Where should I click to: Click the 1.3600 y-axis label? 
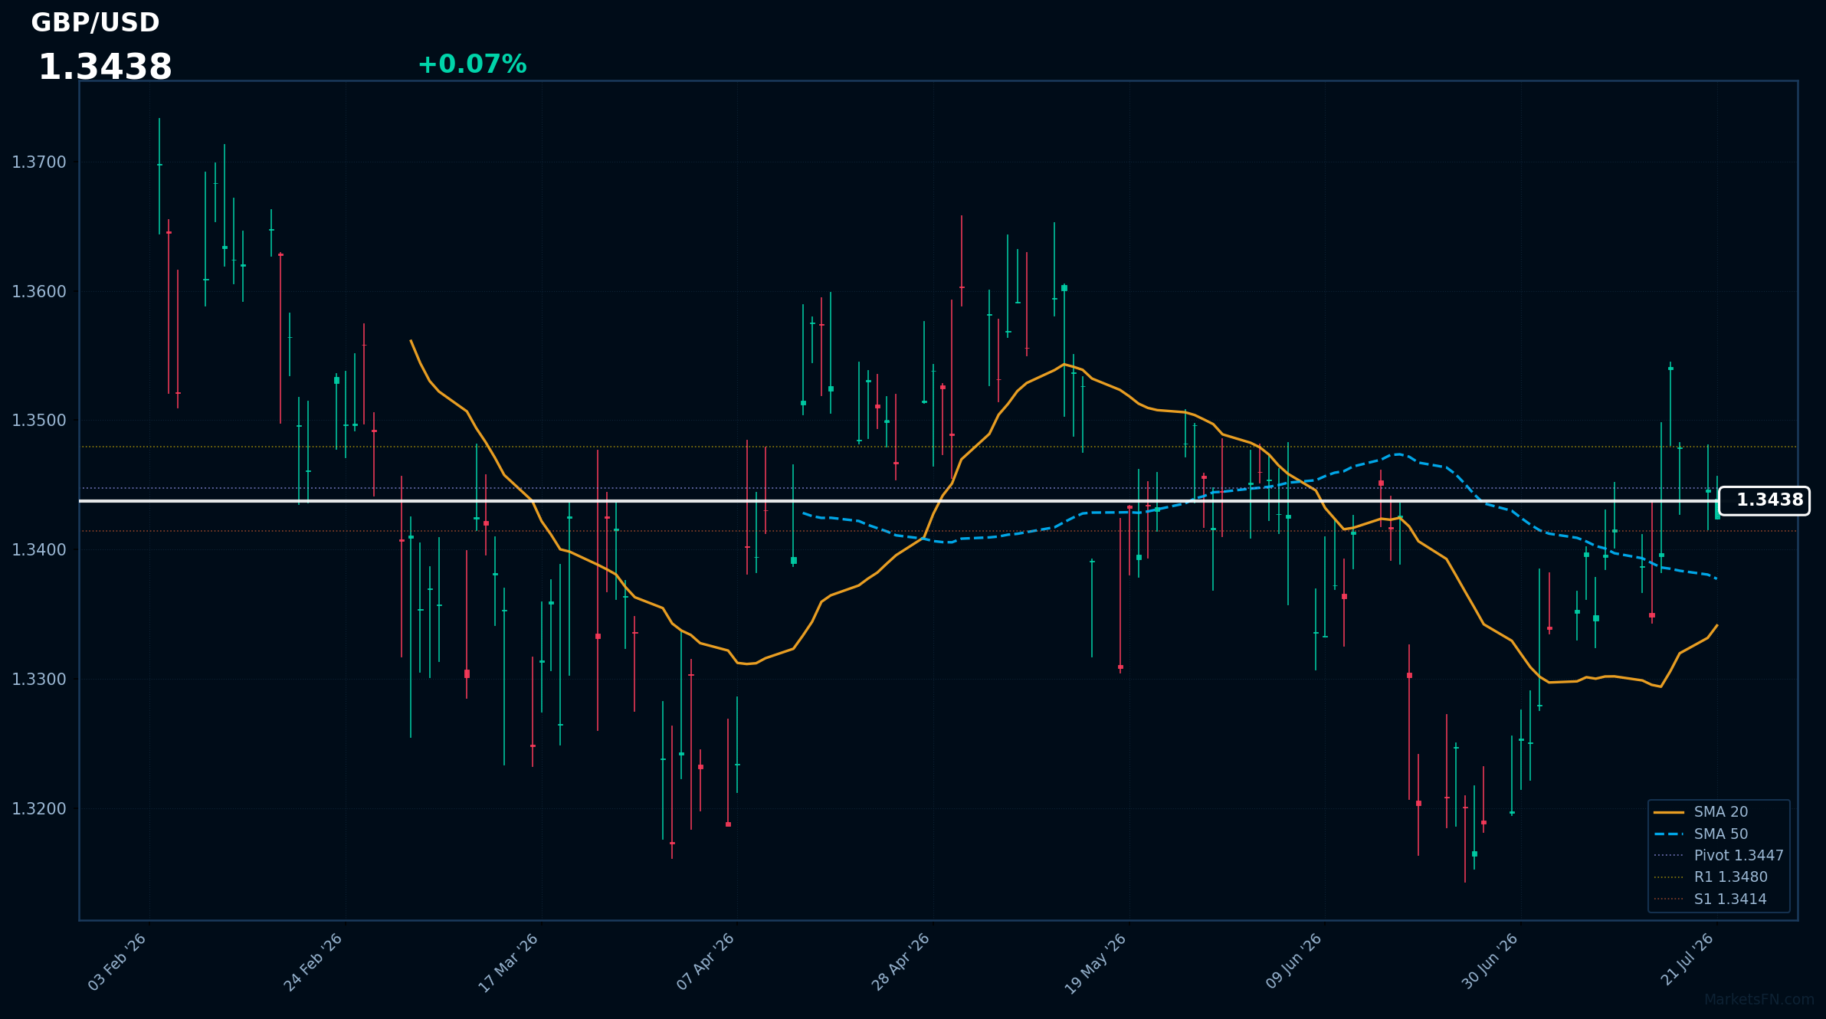[39, 292]
